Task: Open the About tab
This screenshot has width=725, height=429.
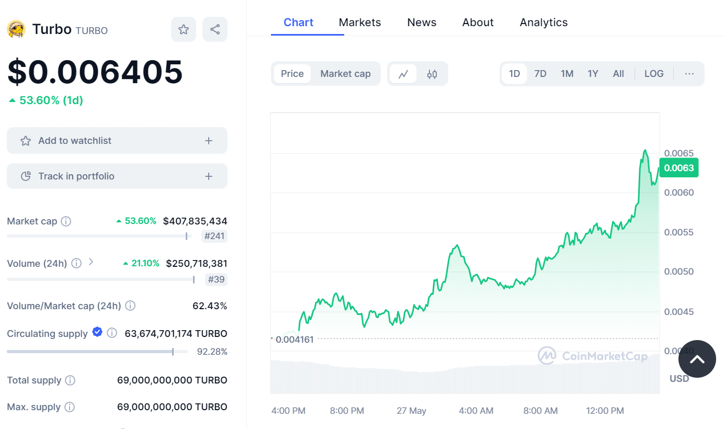Action: [478, 22]
